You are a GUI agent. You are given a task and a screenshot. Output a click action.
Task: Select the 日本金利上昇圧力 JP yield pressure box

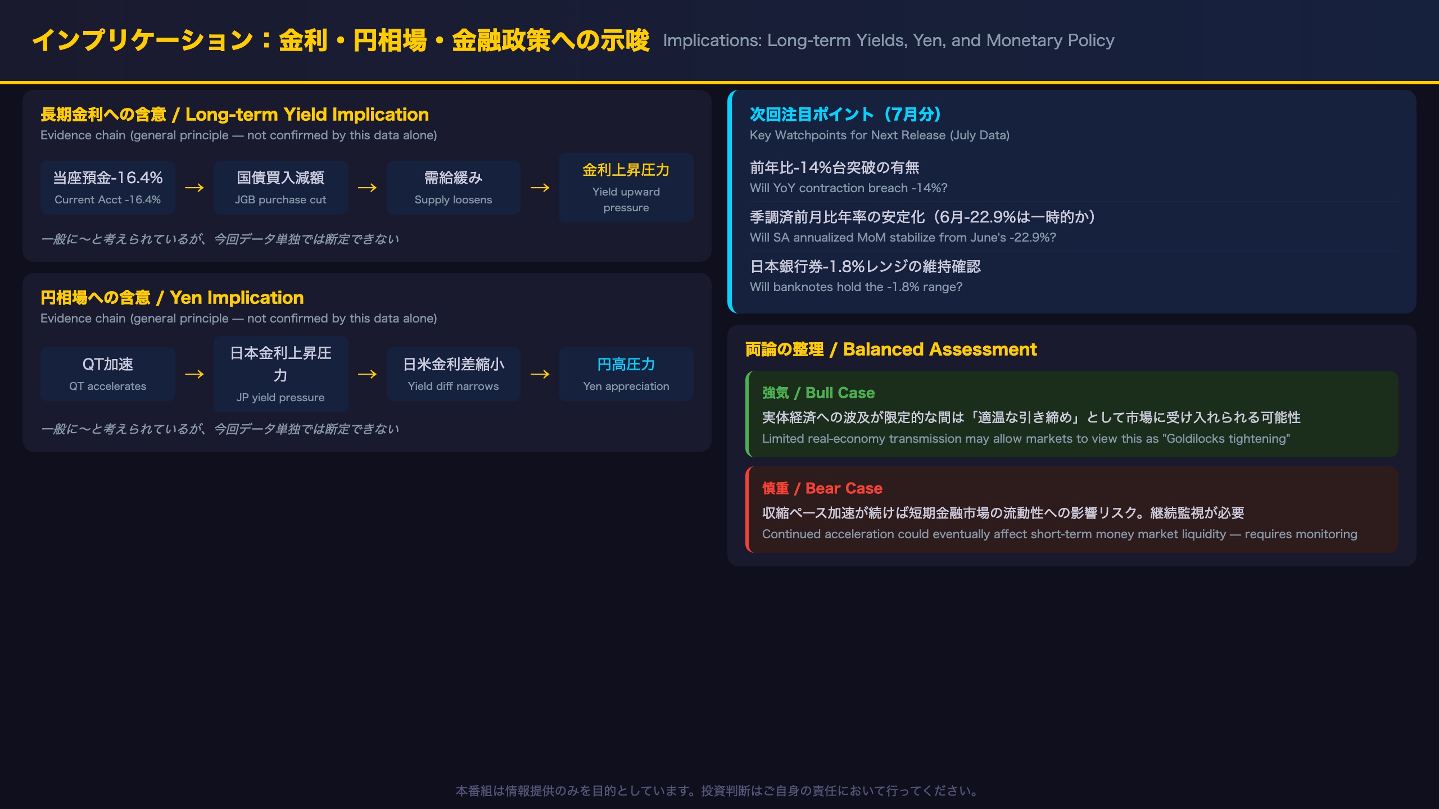point(280,374)
